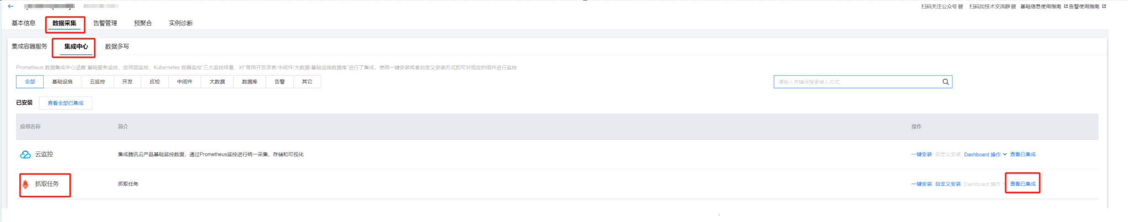Screen dimensions: 1128x222
Task: Click the back arrow icon
Action: coord(11,6)
